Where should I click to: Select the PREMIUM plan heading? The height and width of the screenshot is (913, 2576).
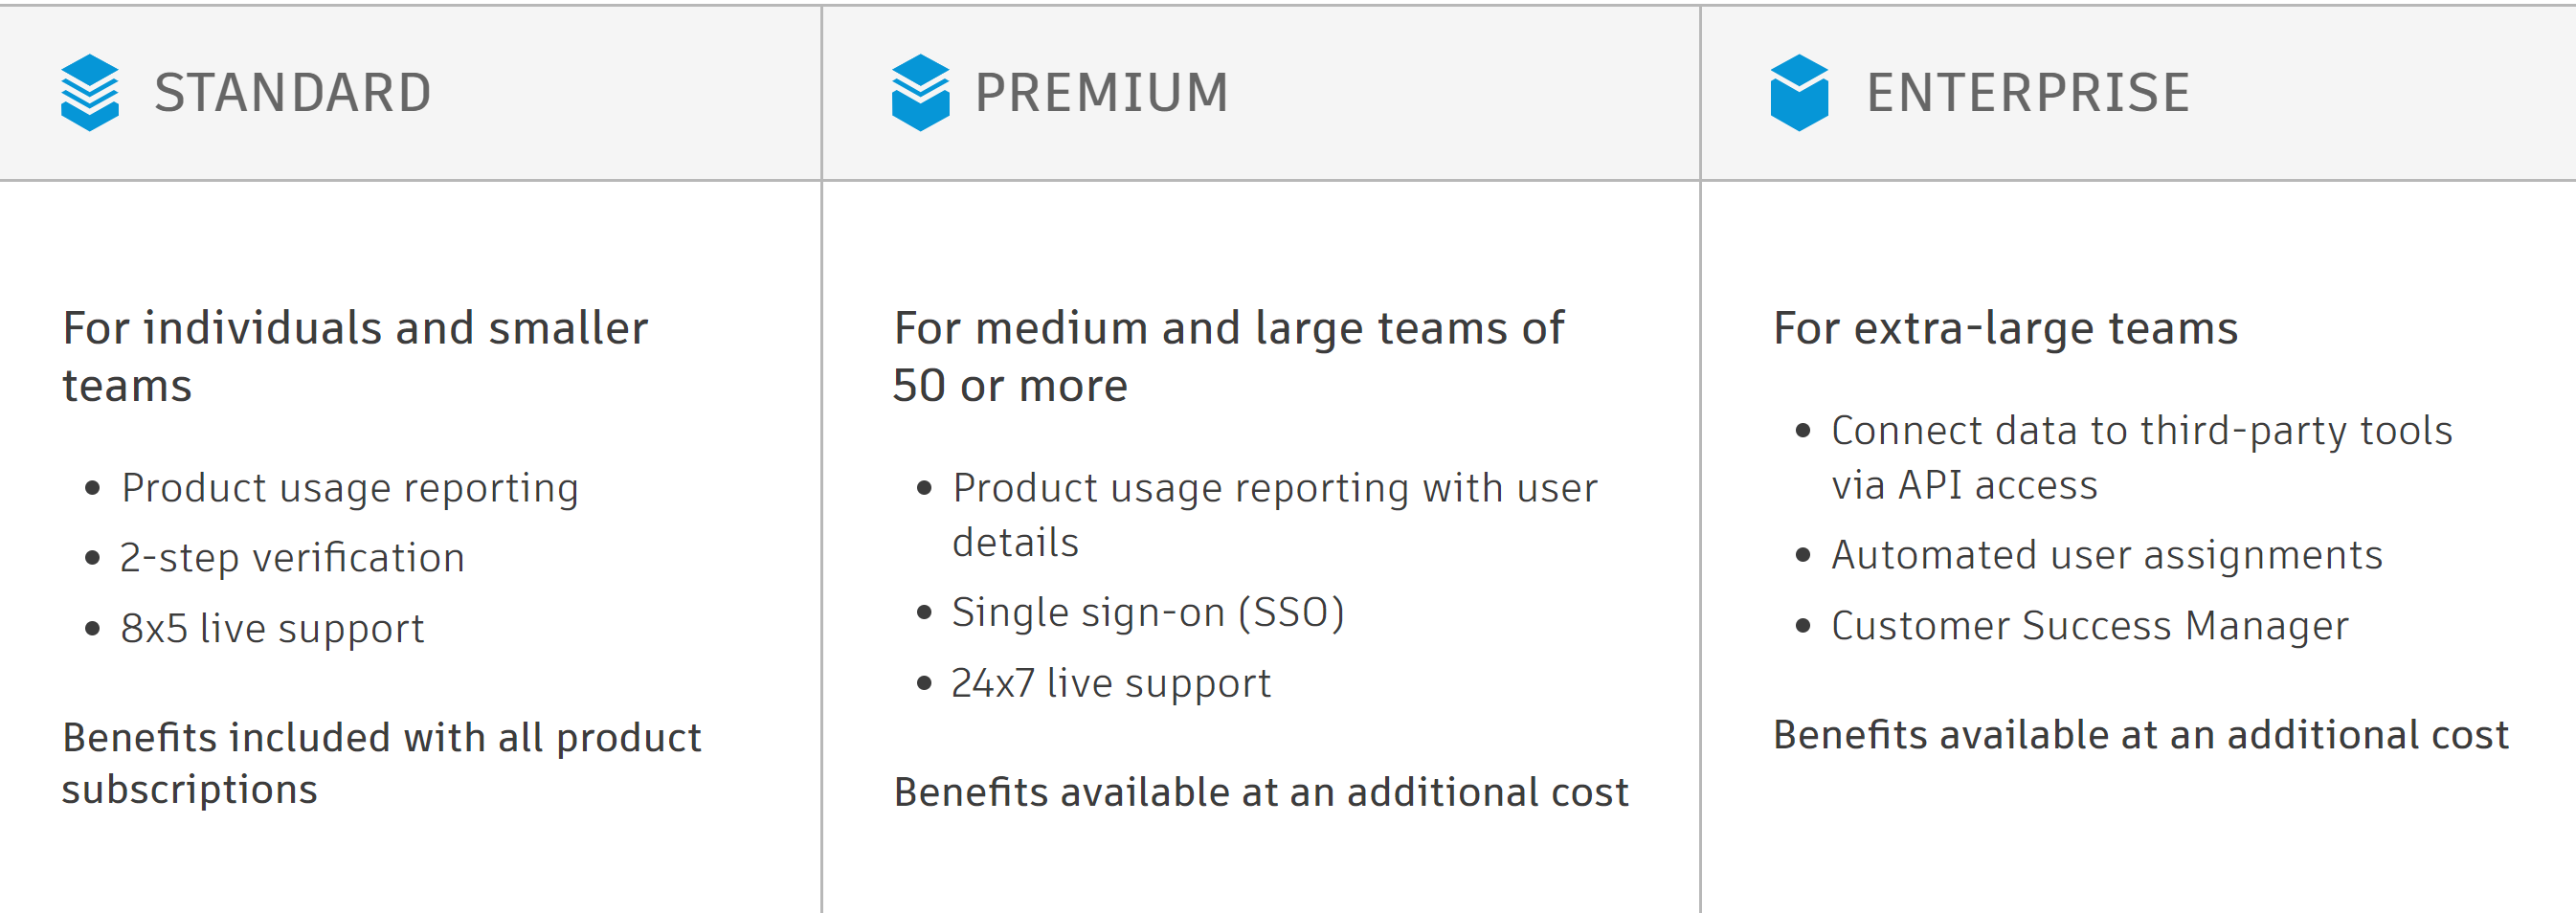pyautogui.click(x=1101, y=93)
